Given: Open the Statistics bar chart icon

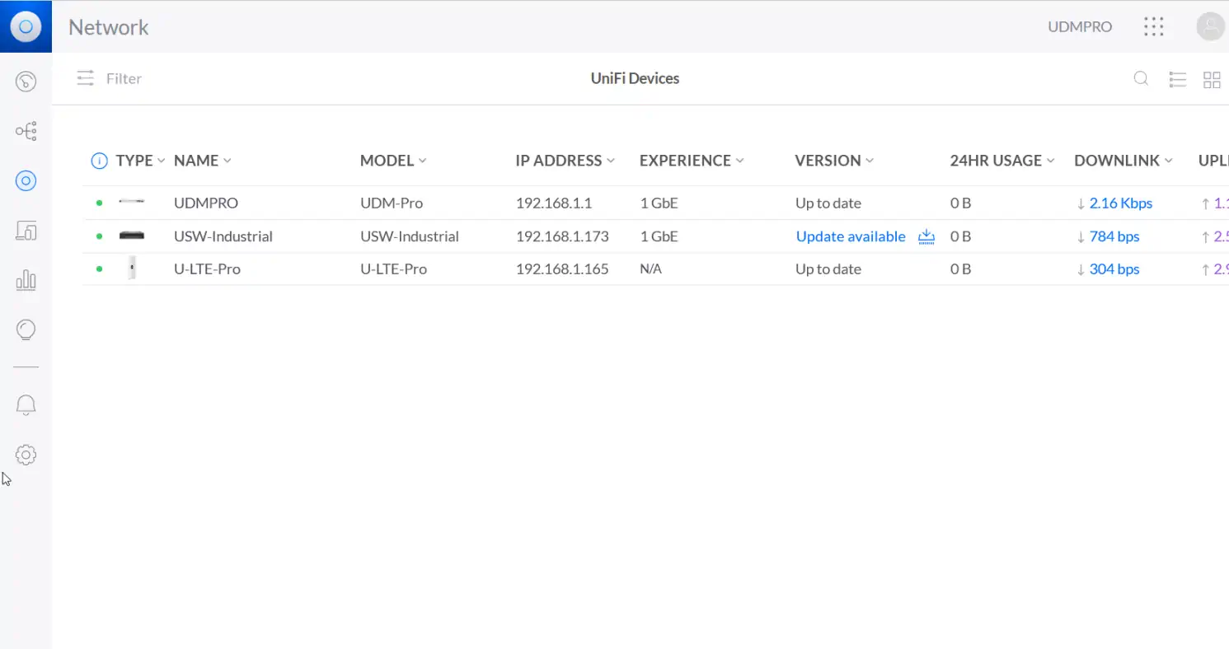Looking at the screenshot, I should [x=26, y=281].
